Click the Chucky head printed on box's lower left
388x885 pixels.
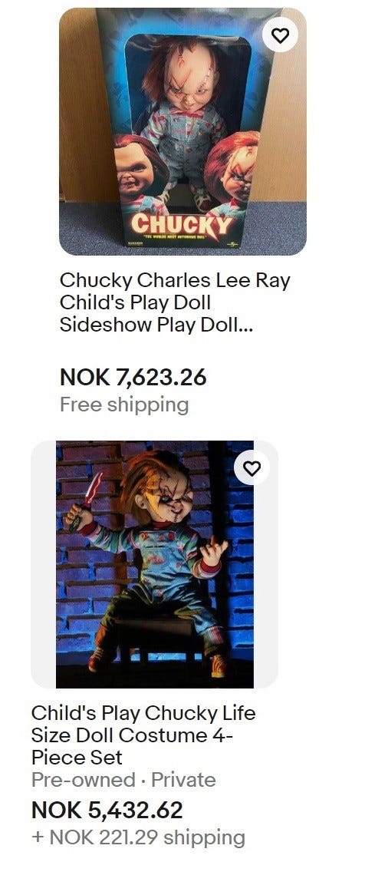click(136, 167)
